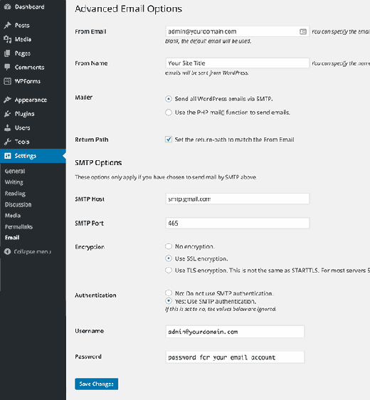Viewport: 370px width, 400px height.
Task: Click the Encryption label
Action: [x=90, y=247]
